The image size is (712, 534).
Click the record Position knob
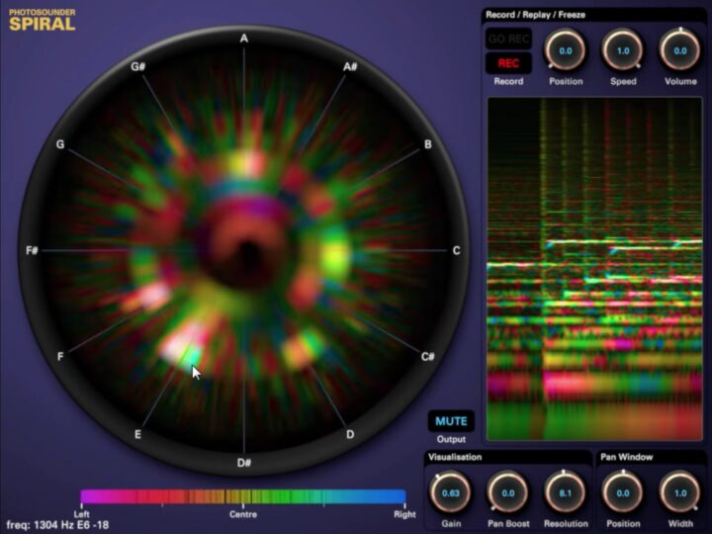(x=566, y=50)
